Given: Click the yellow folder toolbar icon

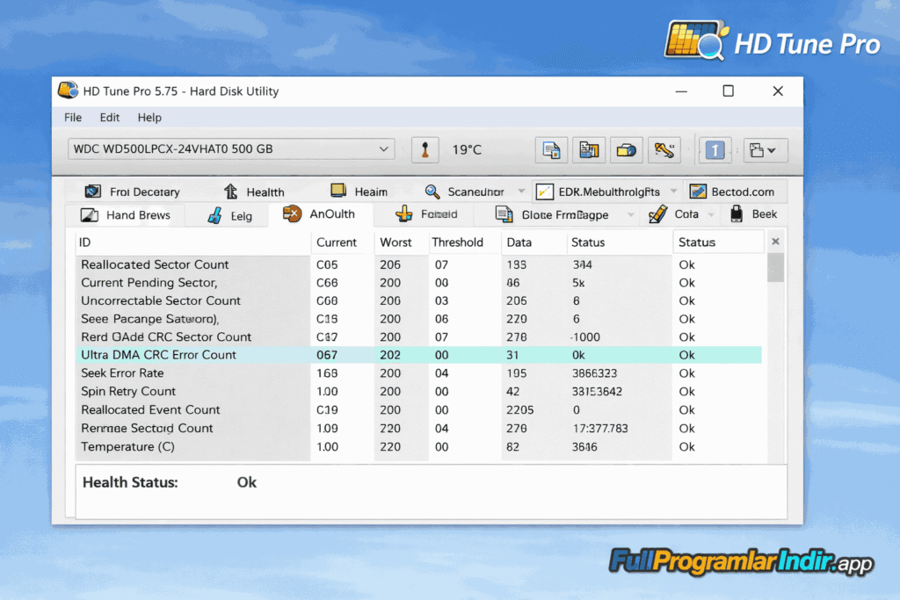Looking at the screenshot, I should (626, 150).
